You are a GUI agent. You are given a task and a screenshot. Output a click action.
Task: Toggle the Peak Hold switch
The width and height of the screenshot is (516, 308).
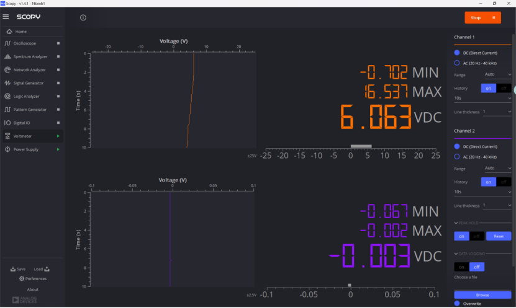pyautogui.click(x=469, y=236)
